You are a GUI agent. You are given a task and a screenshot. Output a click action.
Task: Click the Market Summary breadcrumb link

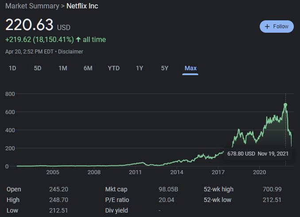tap(32, 6)
